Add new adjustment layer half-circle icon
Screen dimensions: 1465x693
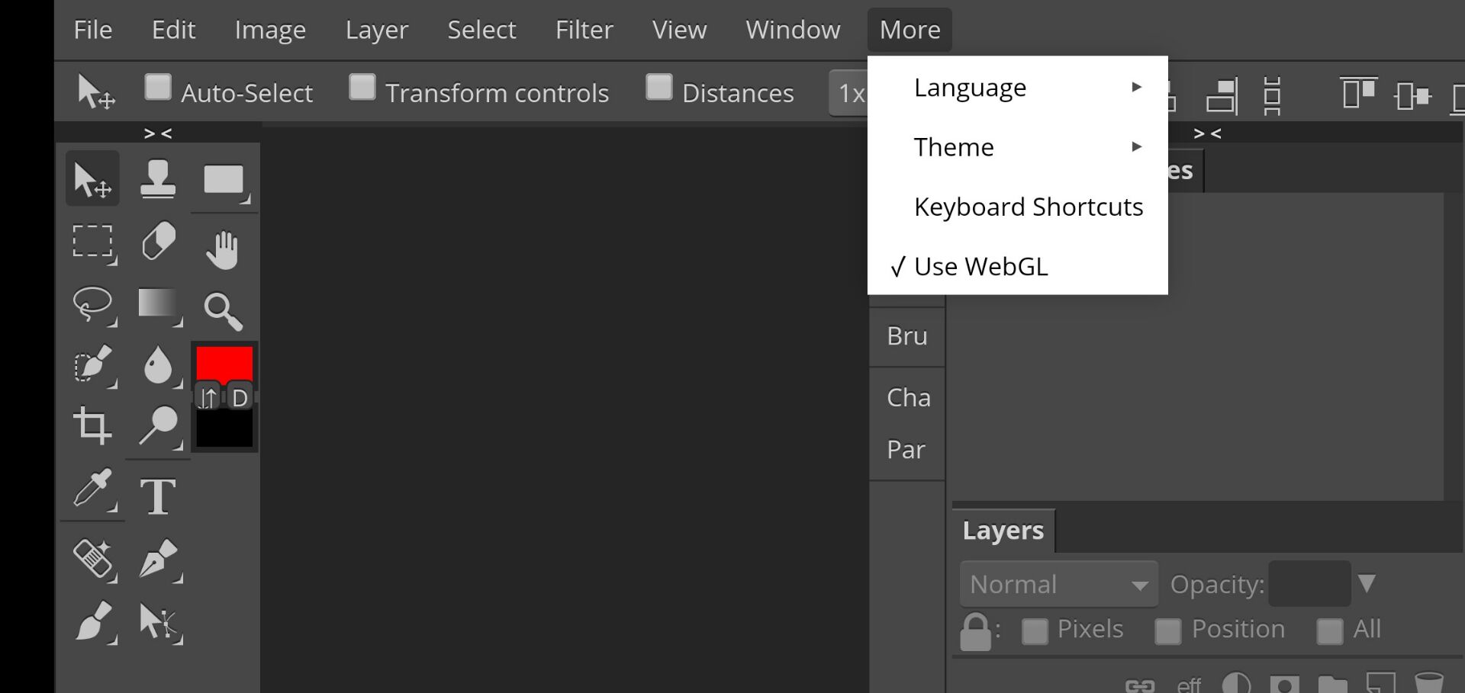1236,683
